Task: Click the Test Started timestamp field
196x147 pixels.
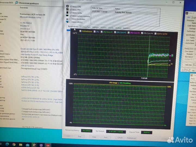Action: click(x=116, y=132)
